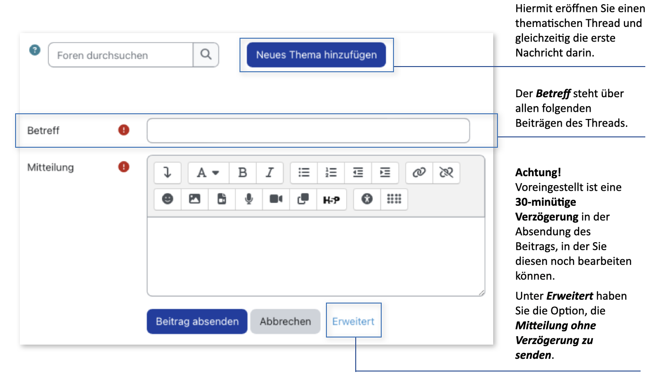Open the emoji picker

click(x=167, y=199)
